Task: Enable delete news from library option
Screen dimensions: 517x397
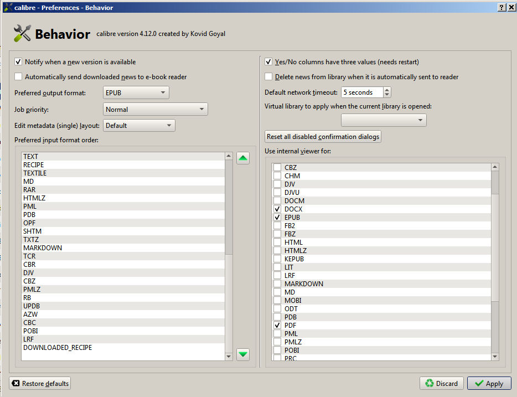Action: pyautogui.click(x=268, y=77)
